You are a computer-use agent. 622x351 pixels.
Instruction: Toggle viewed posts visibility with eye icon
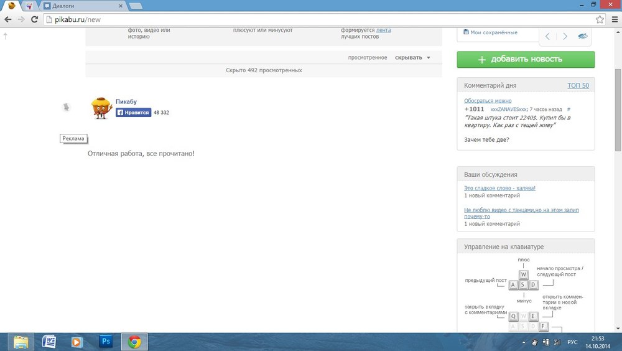[x=582, y=36]
